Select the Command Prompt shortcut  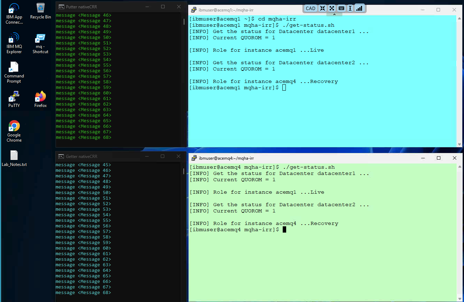[14, 73]
